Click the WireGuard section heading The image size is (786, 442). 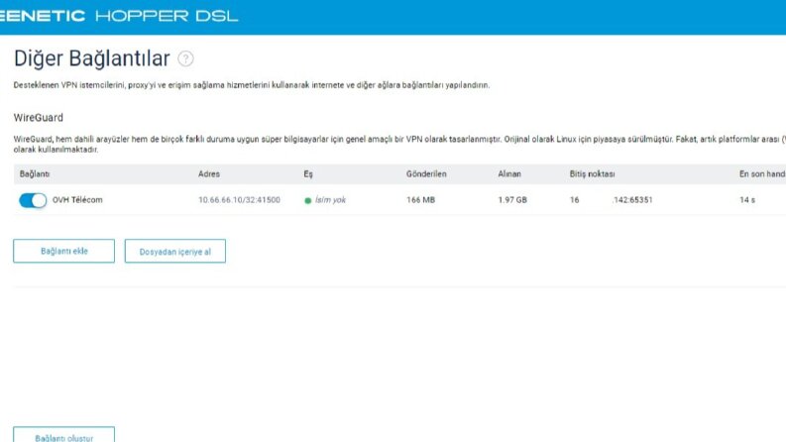point(39,118)
